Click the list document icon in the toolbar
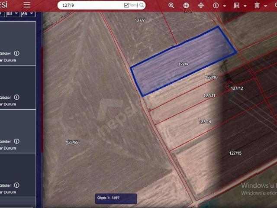 236,6
